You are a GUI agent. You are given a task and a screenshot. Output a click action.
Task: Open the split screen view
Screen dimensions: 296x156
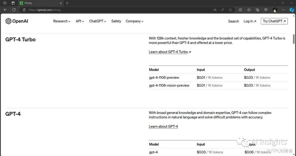(240, 10)
